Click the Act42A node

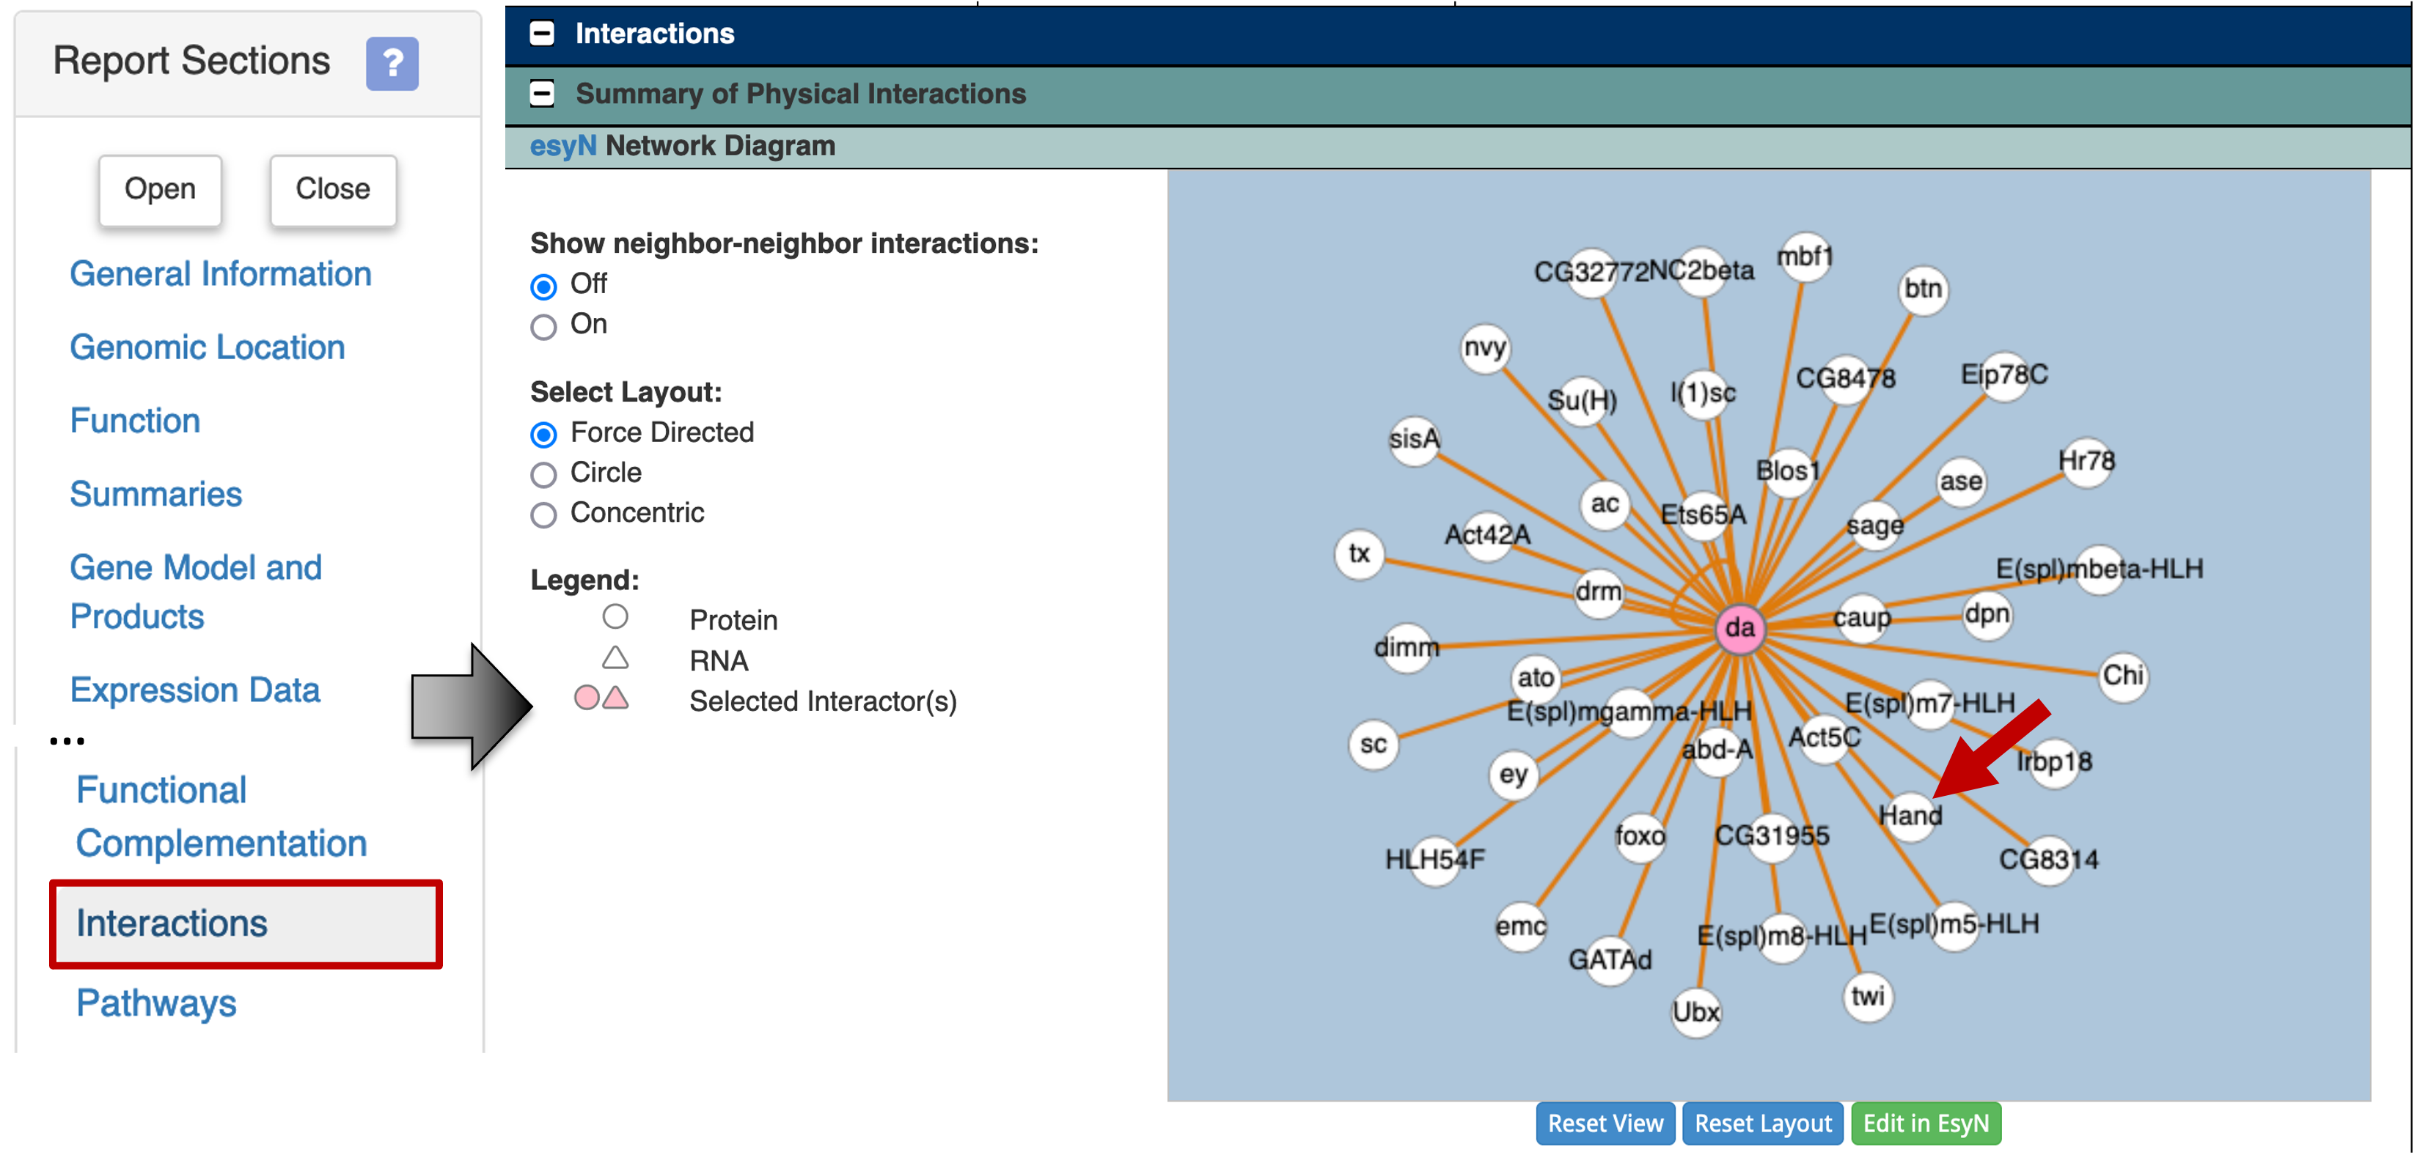(x=1487, y=535)
